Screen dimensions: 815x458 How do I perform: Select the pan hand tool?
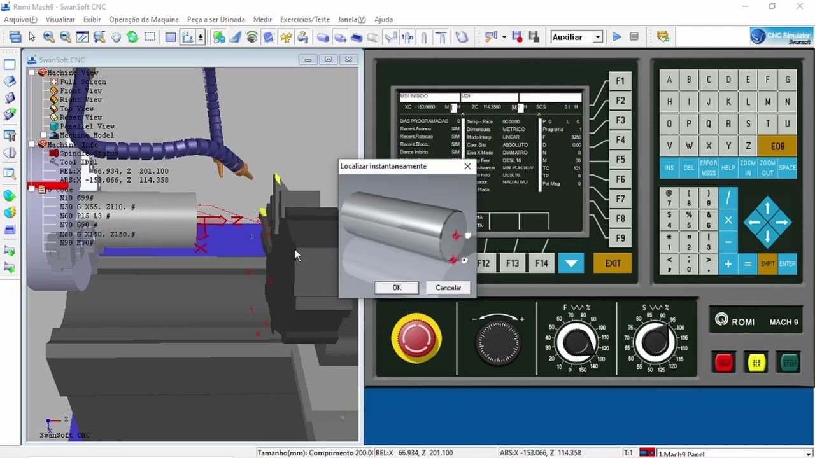pyautogui.click(x=116, y=37)
